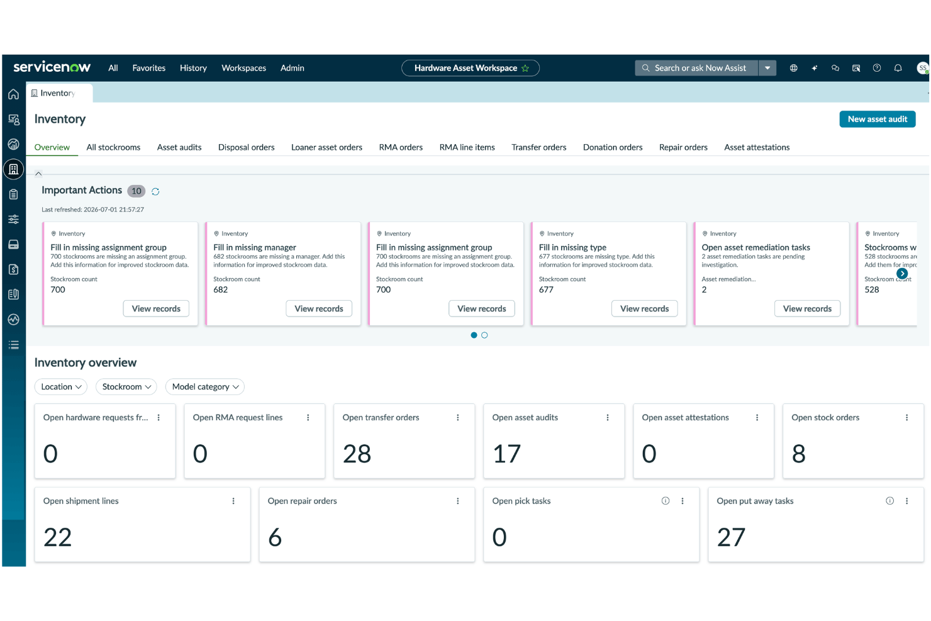Click the list icon at sidebar bottom
Viewport: 931px width, 621px height.
(13, 345)
